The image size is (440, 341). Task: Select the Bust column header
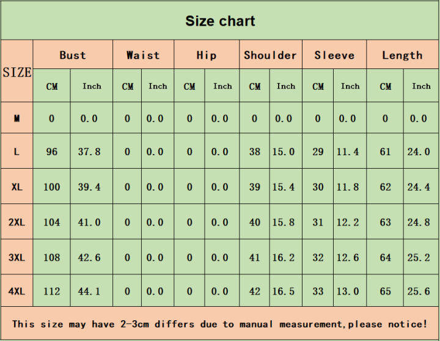click(73, 55)
